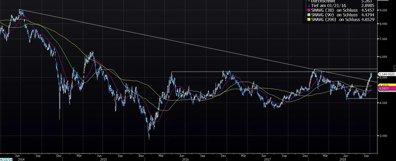Image resolution: width=396 pixels, height=161 pixels.
Task: Click the June 2014 peak where trendline begins
Action: pyautogui.click(x=20, y=10)
